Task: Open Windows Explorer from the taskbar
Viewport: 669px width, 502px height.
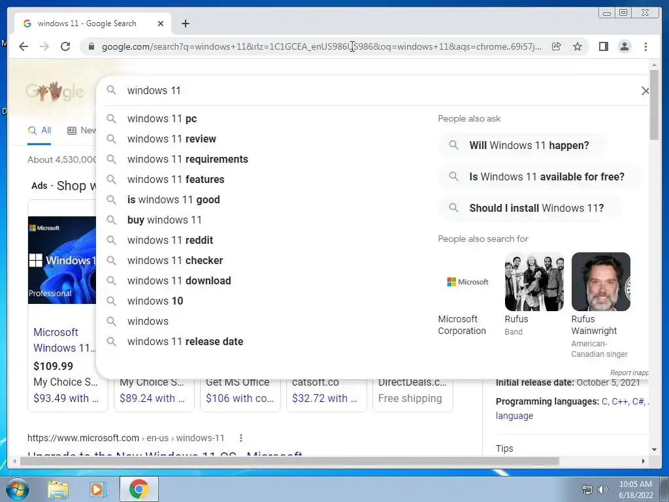Action: pyautogui.click(x=58, y=489)
